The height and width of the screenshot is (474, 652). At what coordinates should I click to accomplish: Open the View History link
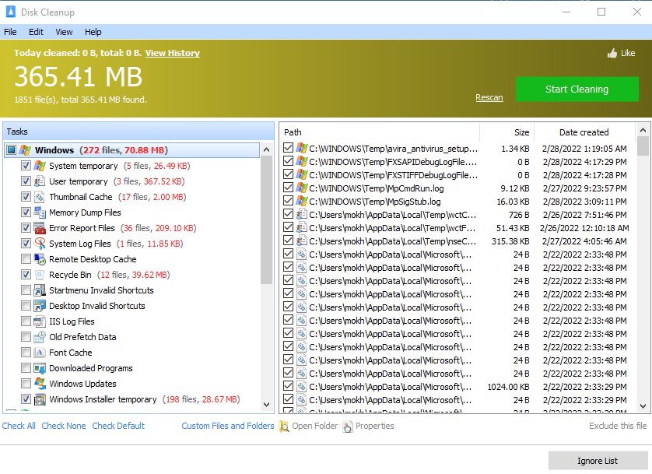(173, 53)
